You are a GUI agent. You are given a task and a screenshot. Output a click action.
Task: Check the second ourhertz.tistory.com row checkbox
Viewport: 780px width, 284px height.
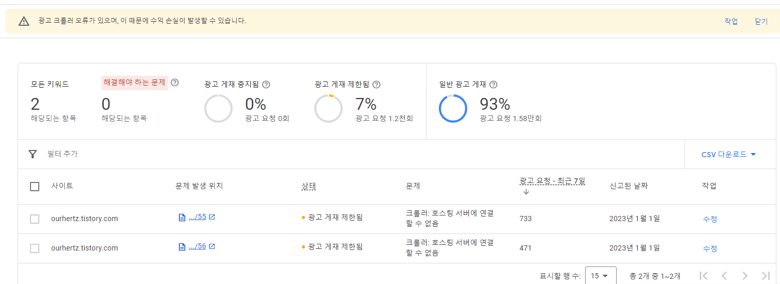[x=35, y=248]
